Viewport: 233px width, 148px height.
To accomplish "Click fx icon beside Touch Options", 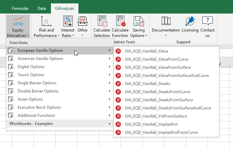I will 11,75.
